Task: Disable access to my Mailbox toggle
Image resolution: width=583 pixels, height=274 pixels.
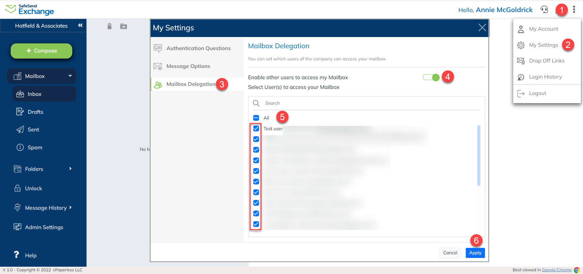Action: tap(431, 77)
